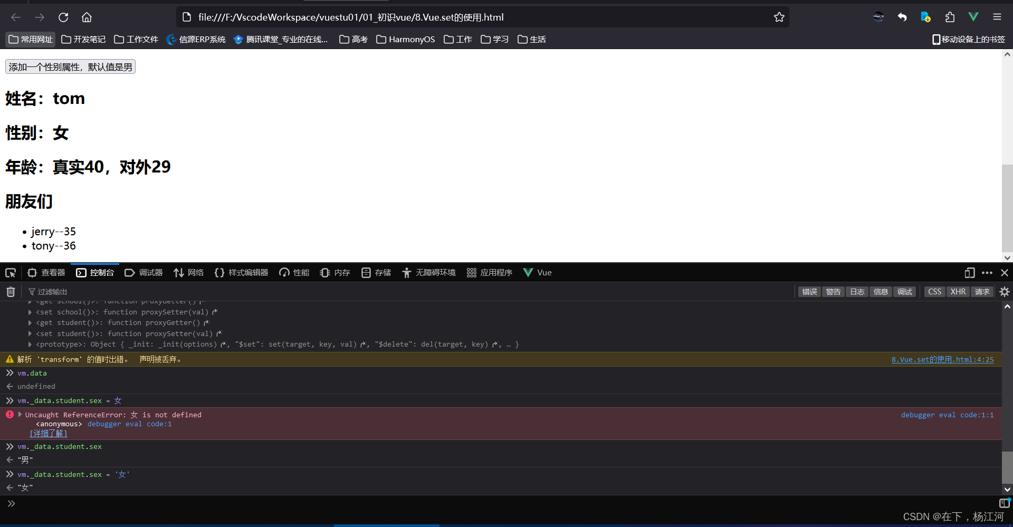Open the HarmonyOS bookmarks folder
The width and height of the screenshot is (1013, 527).
tap(406, 40)
